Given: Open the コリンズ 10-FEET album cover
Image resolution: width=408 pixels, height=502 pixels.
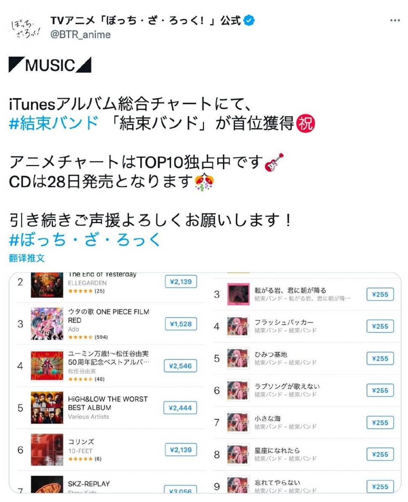Looking at the screenshot, I should 47,450.
